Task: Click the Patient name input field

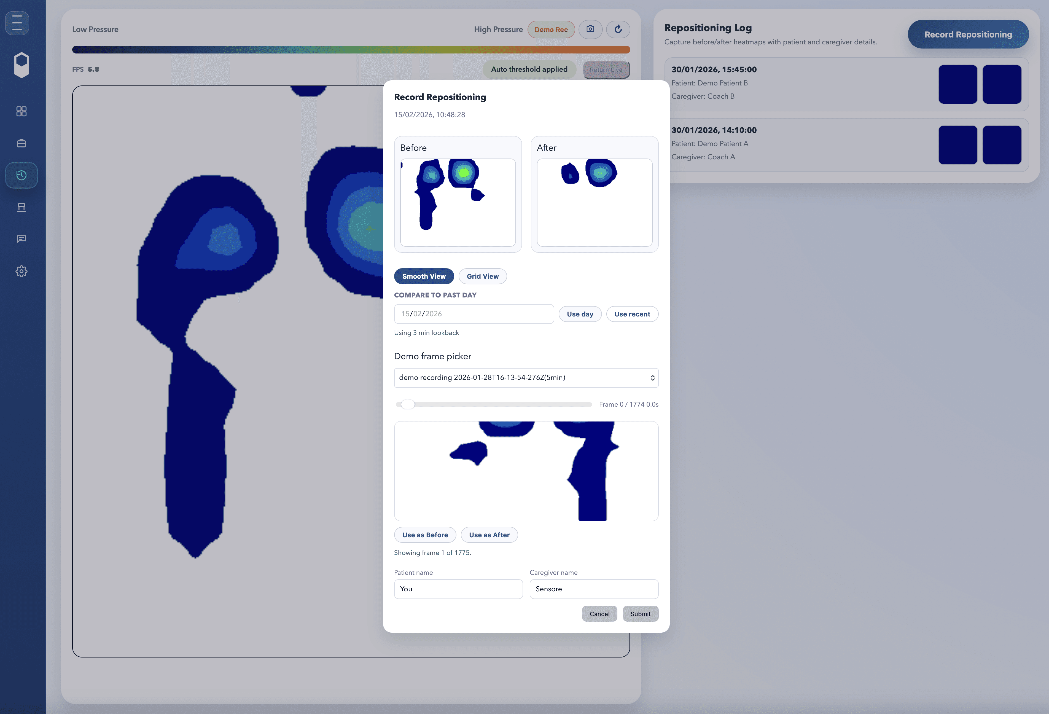Action: (458, 589)
